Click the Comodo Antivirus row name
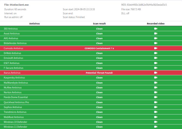This screenshot has height=129, width=182. click(x=13, y=48)
